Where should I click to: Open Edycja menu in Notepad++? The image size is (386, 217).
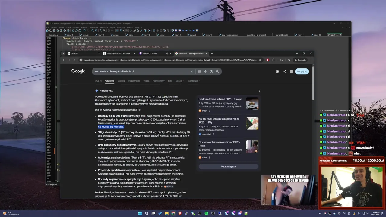click(x=54, y=27)
